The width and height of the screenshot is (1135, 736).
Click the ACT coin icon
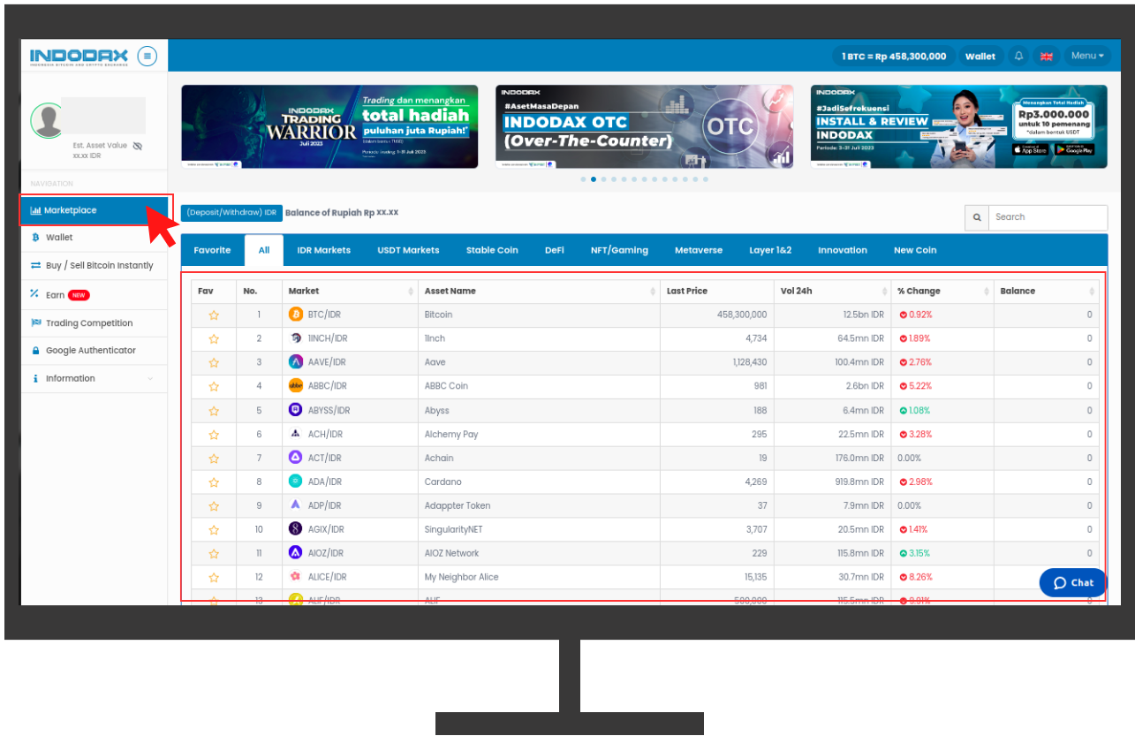(296, 458)
